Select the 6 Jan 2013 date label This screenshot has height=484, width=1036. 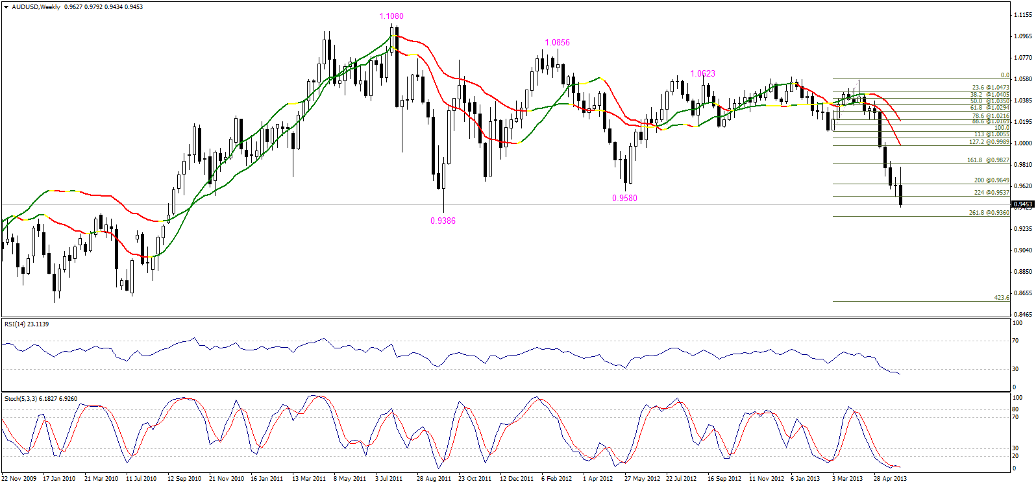806,479
